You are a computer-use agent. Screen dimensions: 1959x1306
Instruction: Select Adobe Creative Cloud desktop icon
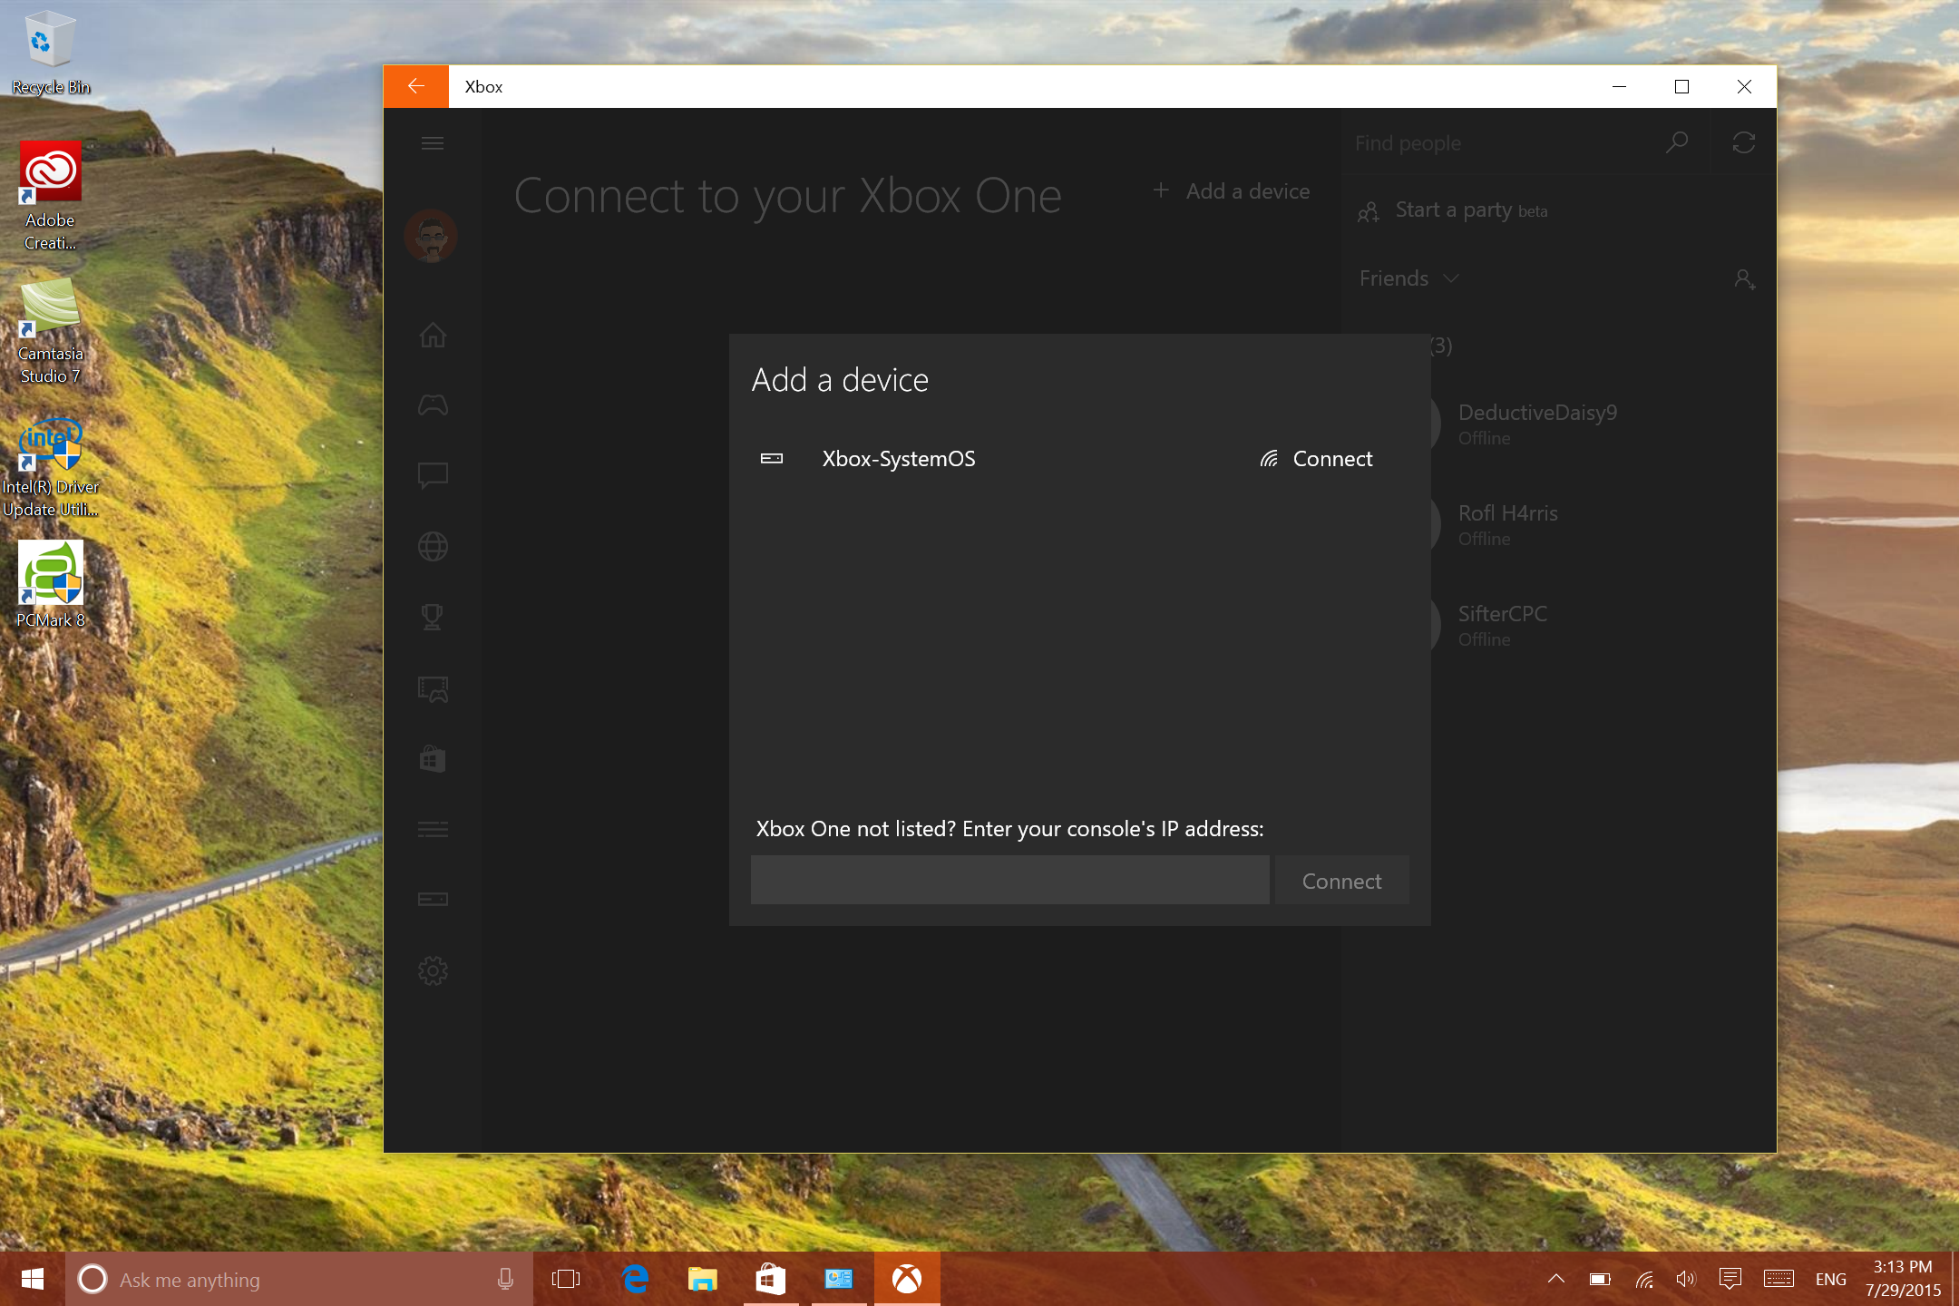pyautogui.click(x=51, y=196)
